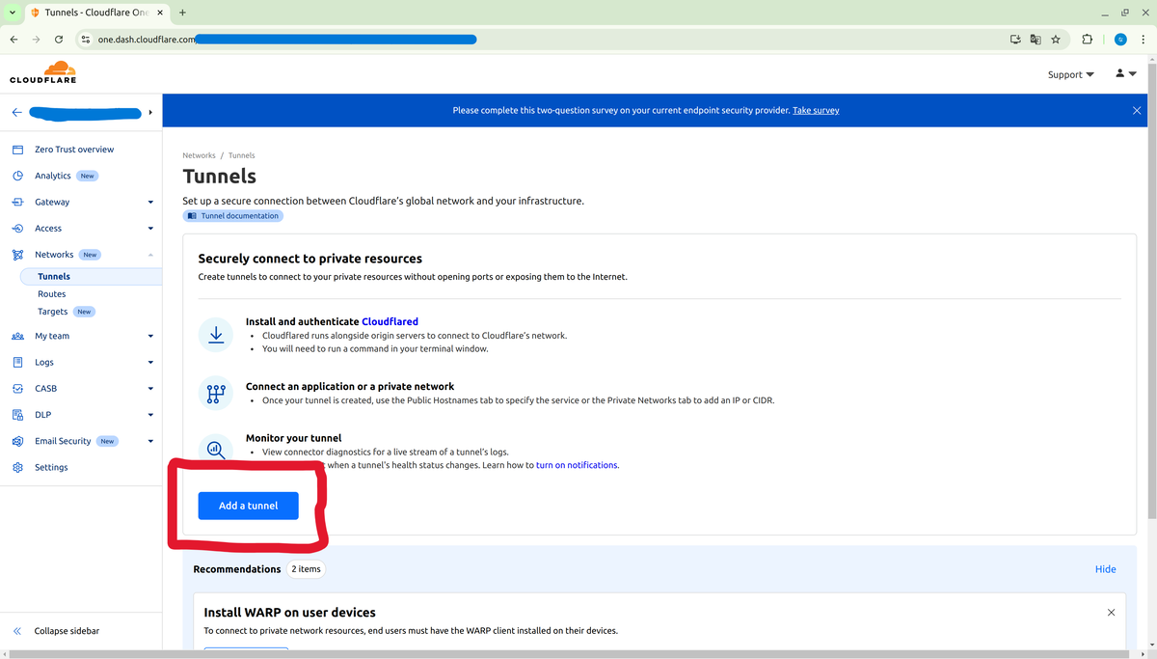
Task: Click the translate page icon in address bar
Action: [1036, 40]
